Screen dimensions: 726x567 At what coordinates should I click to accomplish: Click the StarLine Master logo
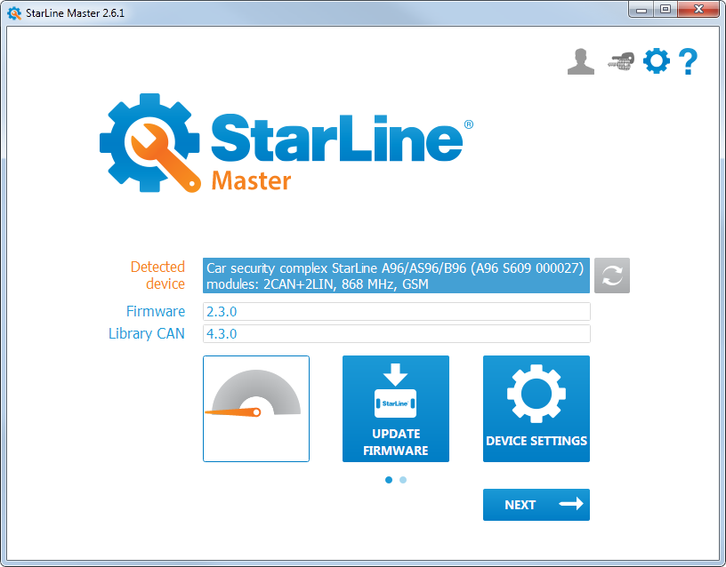pos(286,143)
